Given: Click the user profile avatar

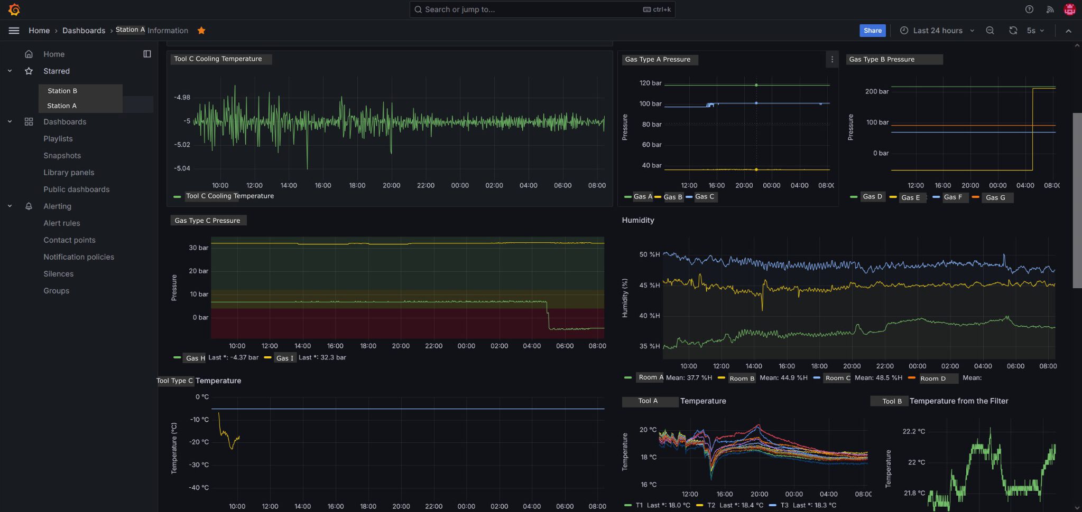Looking at the screenshot, I should [1069, 10].
